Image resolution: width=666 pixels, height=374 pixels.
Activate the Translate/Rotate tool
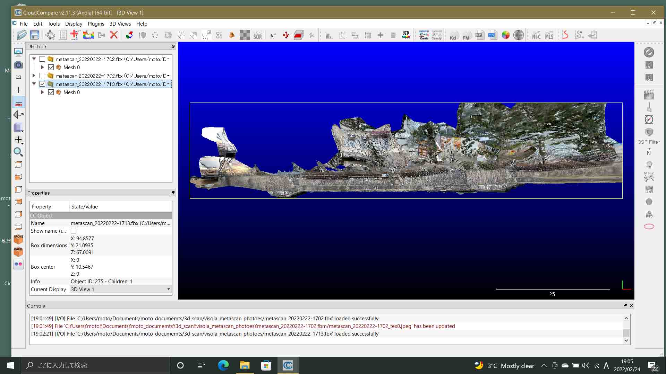tap(286, 35)
